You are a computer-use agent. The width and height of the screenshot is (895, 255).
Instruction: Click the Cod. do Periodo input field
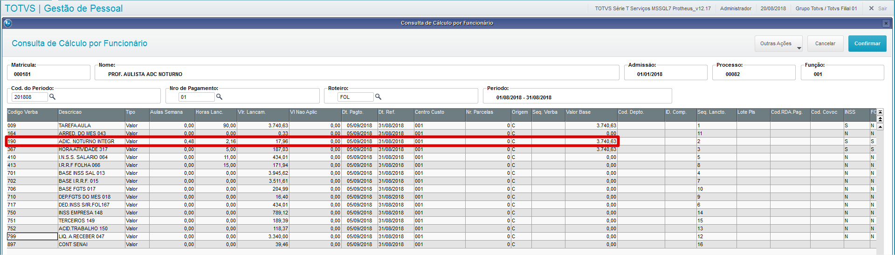click(x=29, y=97)
